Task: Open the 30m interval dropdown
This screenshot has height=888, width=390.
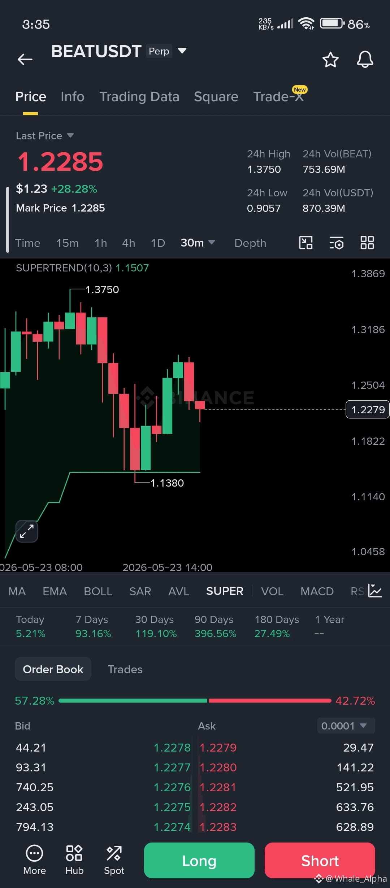Action: [198, 243]
